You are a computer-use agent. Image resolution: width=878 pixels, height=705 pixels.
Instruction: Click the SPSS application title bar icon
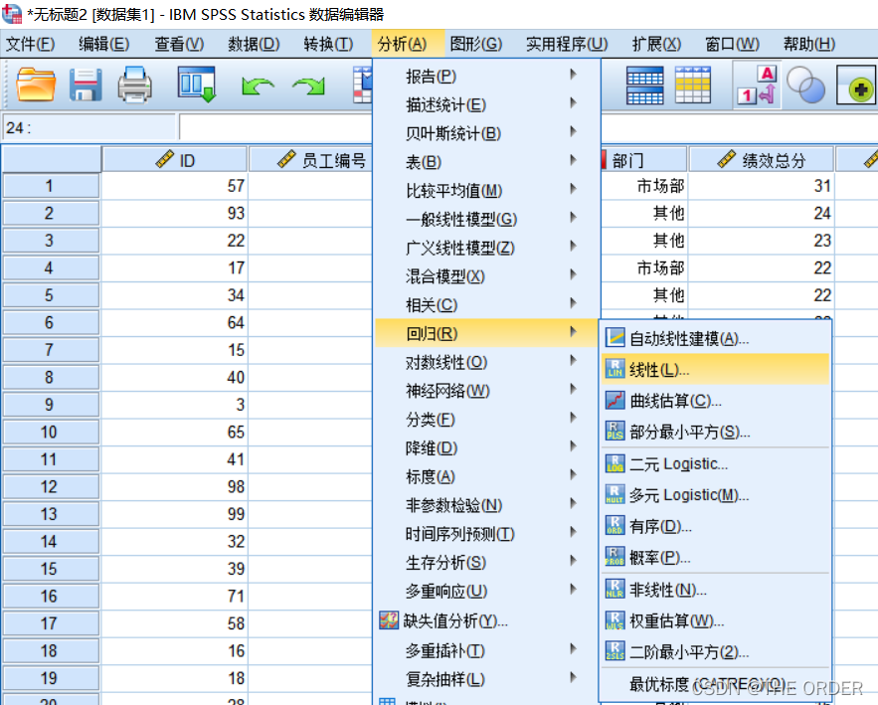tap(12, 14)
